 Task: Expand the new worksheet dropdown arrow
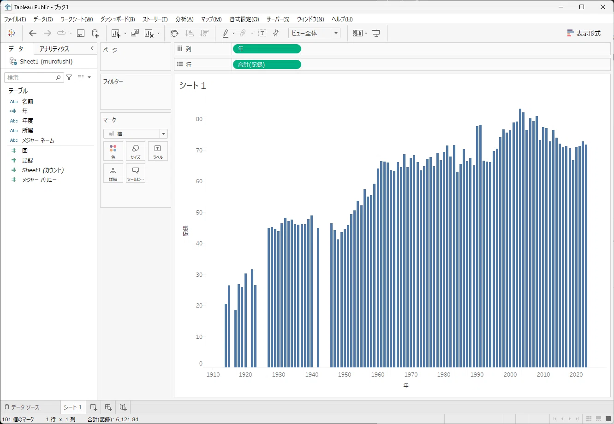click(x=125, y=34)
